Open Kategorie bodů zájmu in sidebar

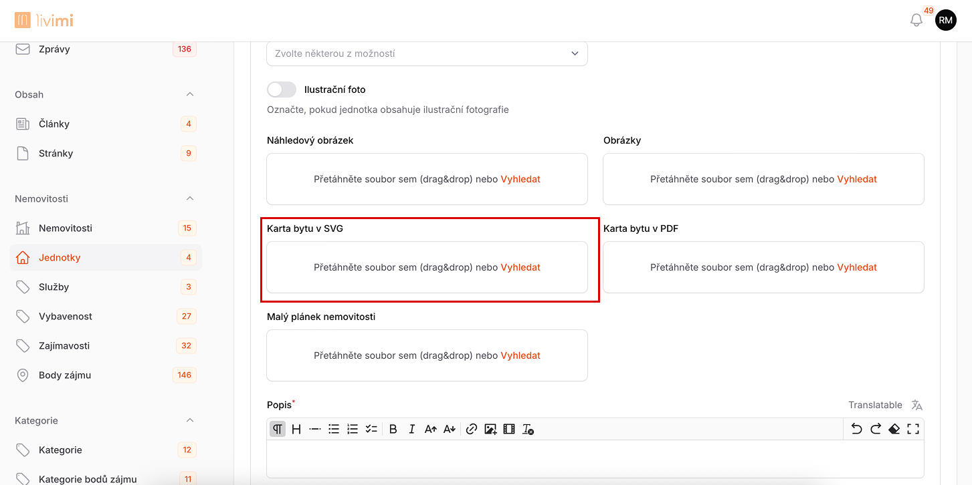[x=106, y=479]
